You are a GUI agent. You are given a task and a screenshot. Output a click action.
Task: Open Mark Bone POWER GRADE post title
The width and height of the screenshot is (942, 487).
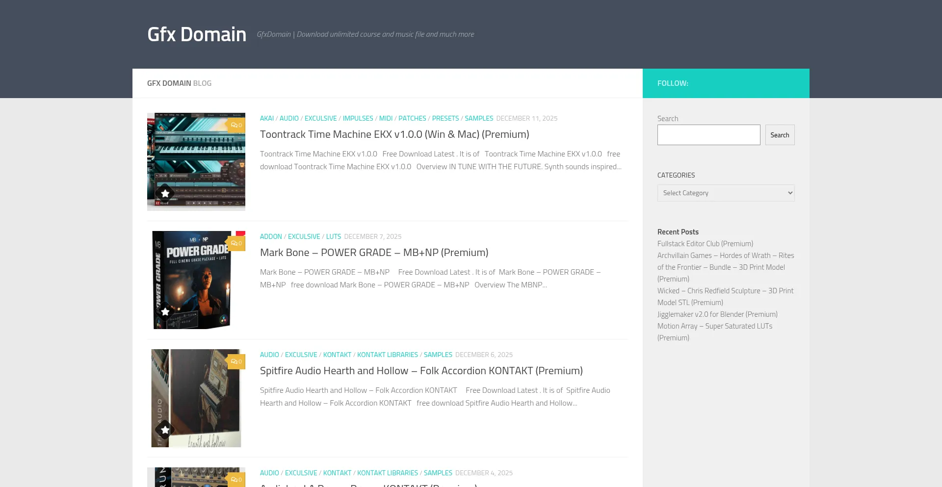374,253
